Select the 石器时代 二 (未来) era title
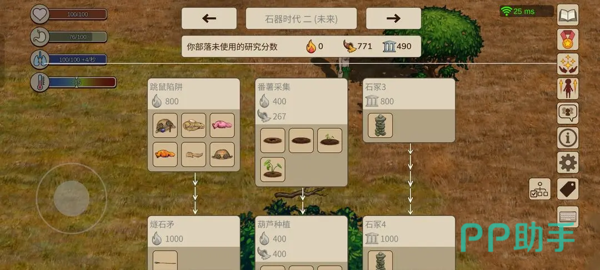Image resolution: width=600 pixels, height=270 pixels. coord(301,18)
